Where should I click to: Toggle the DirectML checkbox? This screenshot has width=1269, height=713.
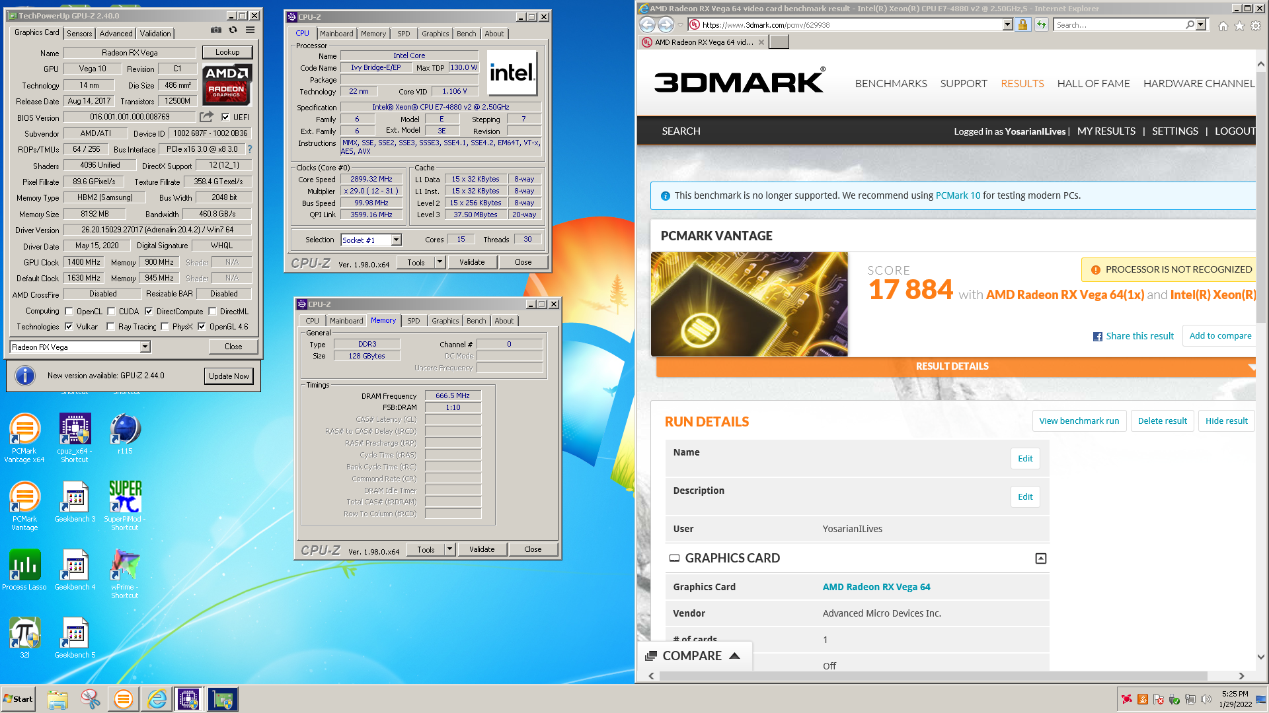tap(212, 311)
